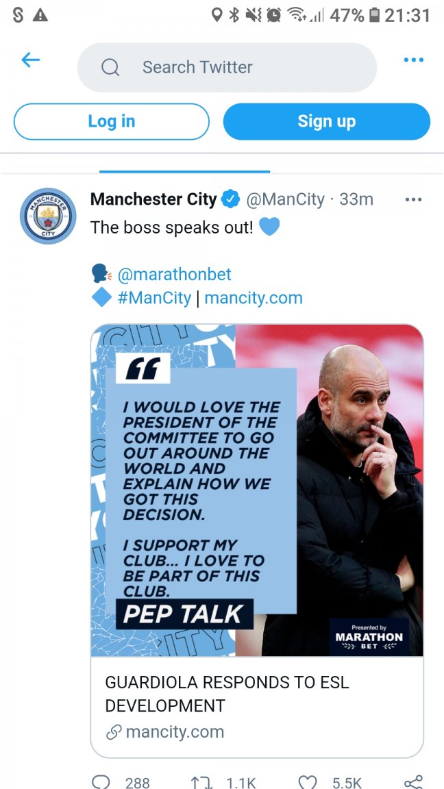Open the mancity.com link in tweet text

254,299
